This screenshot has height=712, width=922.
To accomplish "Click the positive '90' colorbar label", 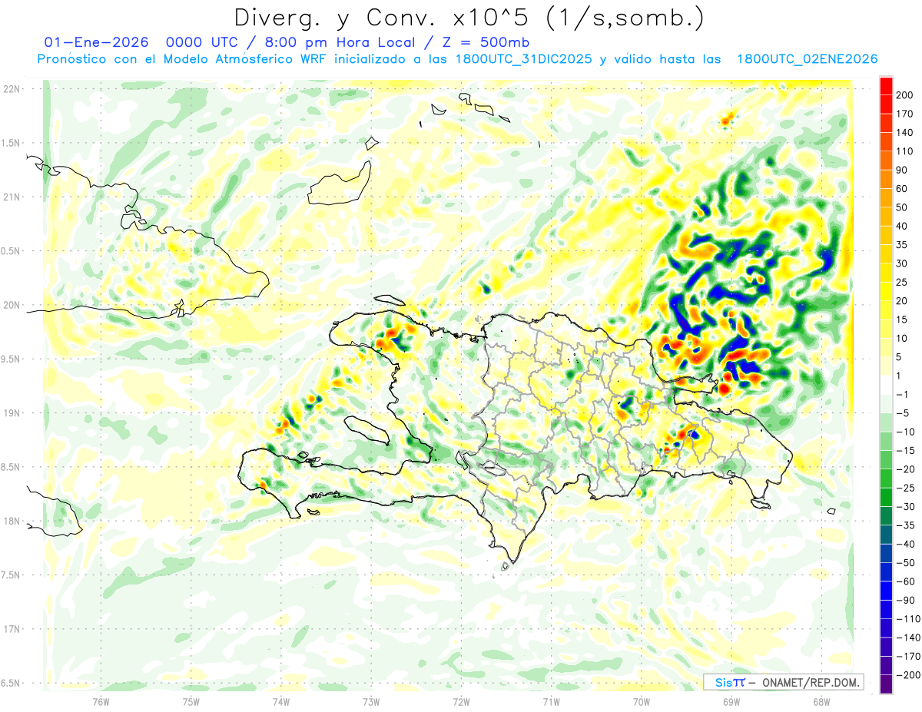I will 902,170.
